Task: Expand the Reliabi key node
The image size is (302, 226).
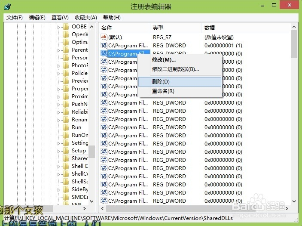Action: coord(58,112)
